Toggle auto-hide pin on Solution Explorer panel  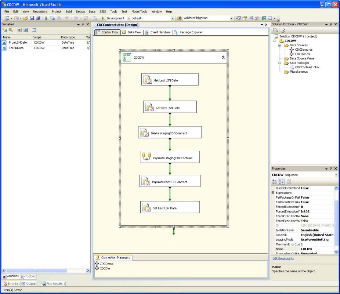click(x=330, y=24)
